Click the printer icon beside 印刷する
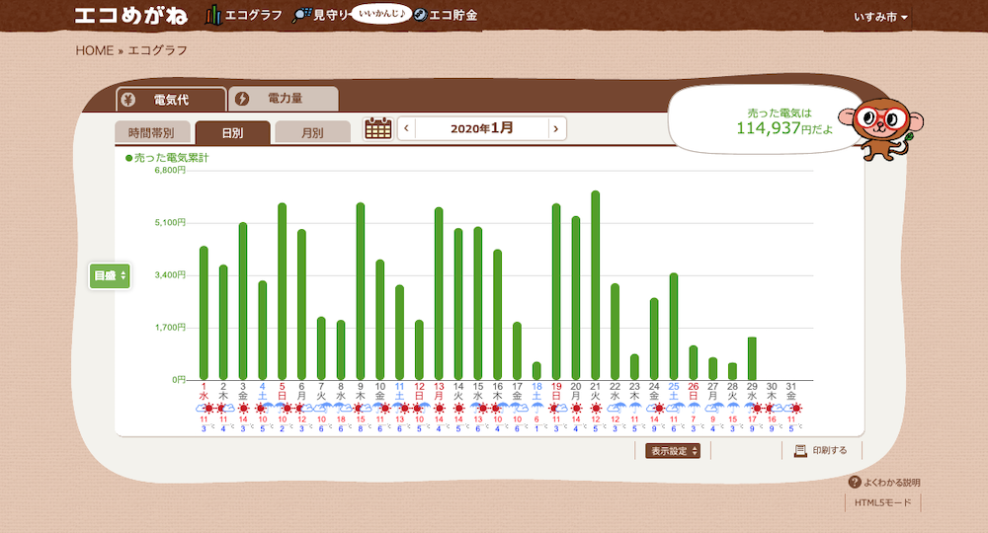 coord(800,450)
